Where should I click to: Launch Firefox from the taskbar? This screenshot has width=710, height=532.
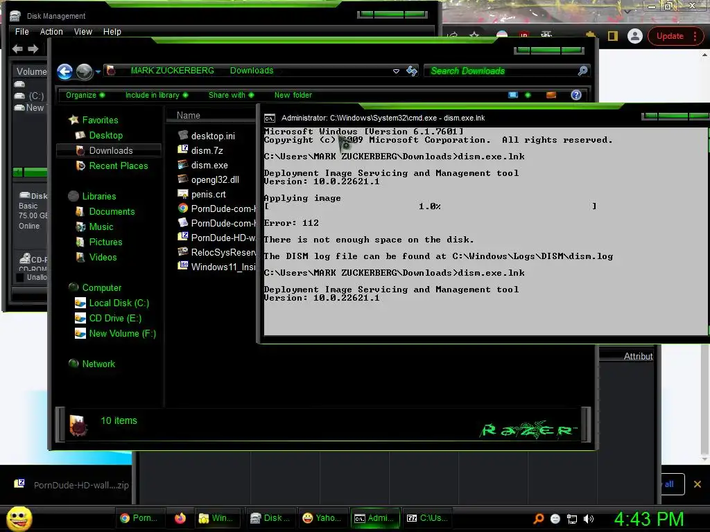coord(180,518)
